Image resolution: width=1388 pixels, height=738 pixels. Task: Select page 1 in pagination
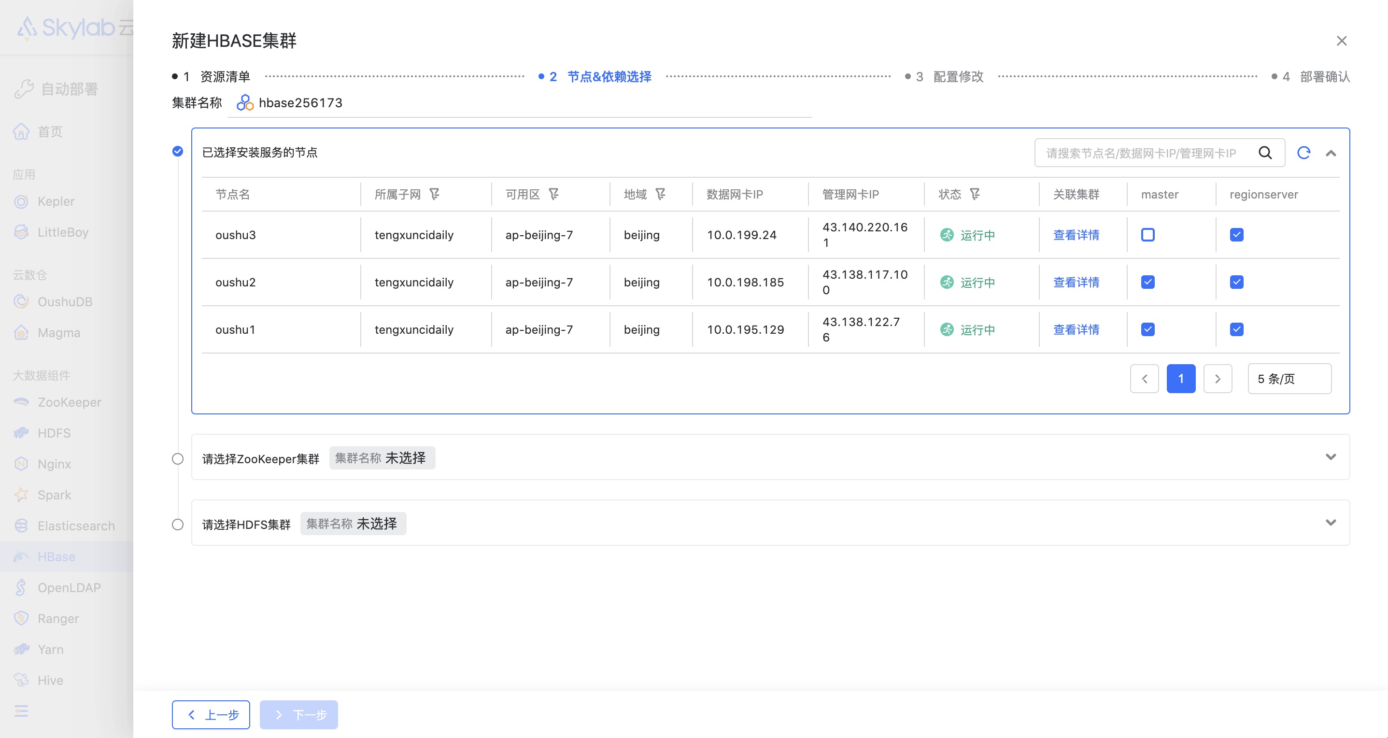pyautogui.click(x=1181, y=379)
